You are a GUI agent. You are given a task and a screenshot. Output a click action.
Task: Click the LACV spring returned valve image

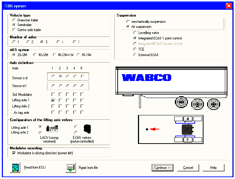[52, 129]
